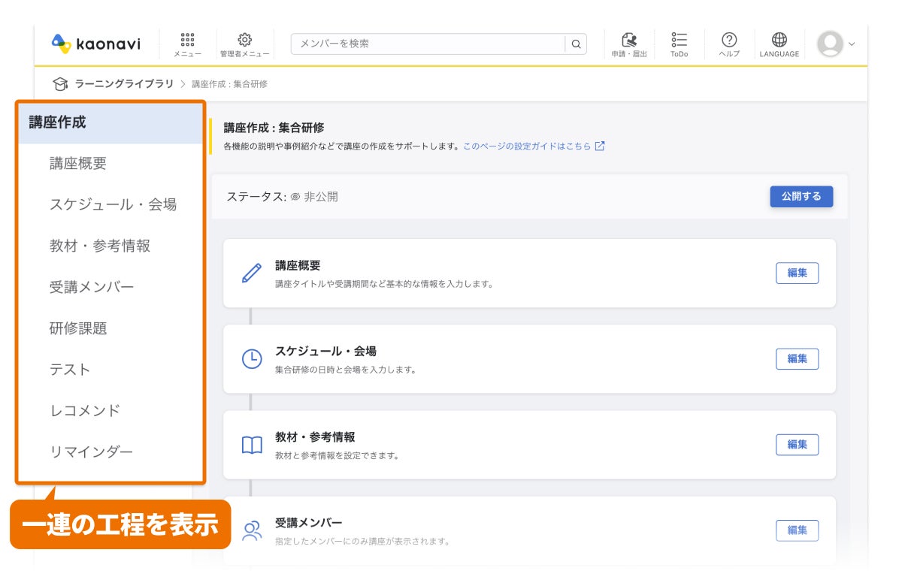The width and height of the screenshot is (902, 586).
Task: Click the 教材・参考情報 card title
Action: pyautogui.click(x=315, y=436)
